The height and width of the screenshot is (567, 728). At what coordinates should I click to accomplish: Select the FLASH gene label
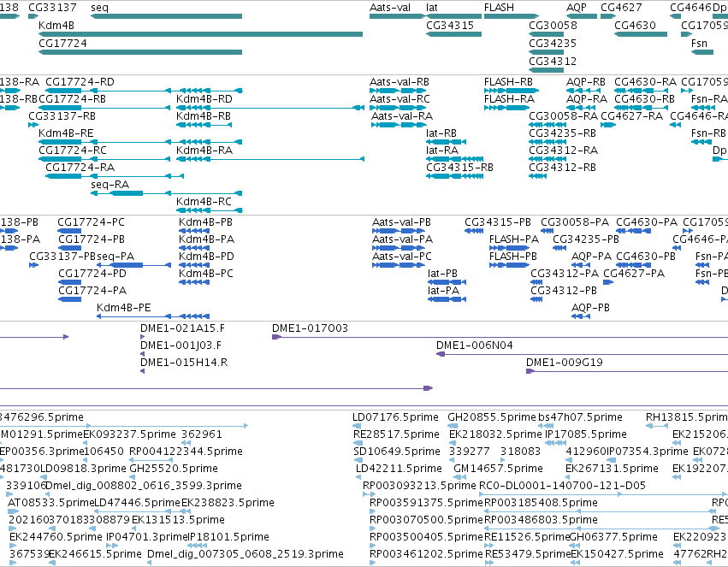coord(499,8)
